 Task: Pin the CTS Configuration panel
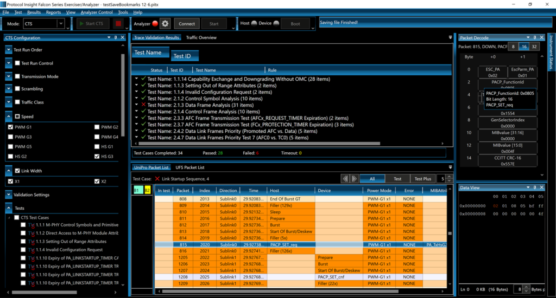pyautogui.click(x=116, y=37)
